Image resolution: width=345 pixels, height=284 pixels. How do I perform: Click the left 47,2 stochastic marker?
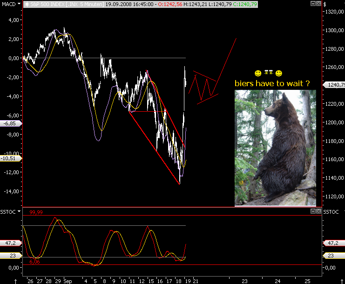click(11, 243)
